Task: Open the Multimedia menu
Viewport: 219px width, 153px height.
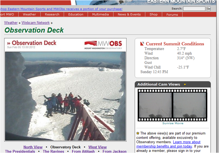Action: pos(100,14)
